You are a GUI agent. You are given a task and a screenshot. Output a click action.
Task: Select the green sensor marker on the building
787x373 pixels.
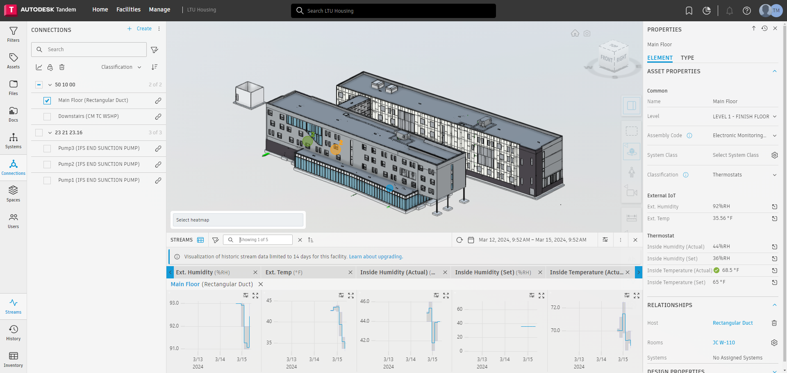coord(307,141)
